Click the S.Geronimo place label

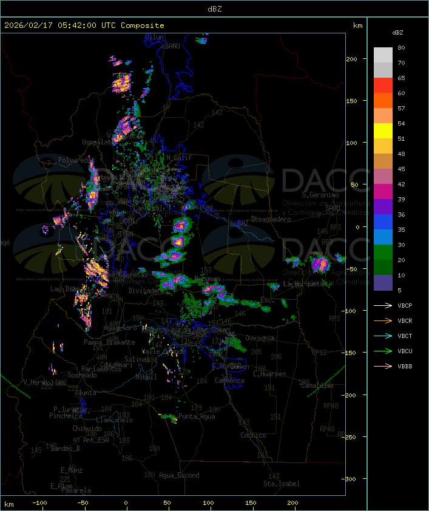(320, 195)
